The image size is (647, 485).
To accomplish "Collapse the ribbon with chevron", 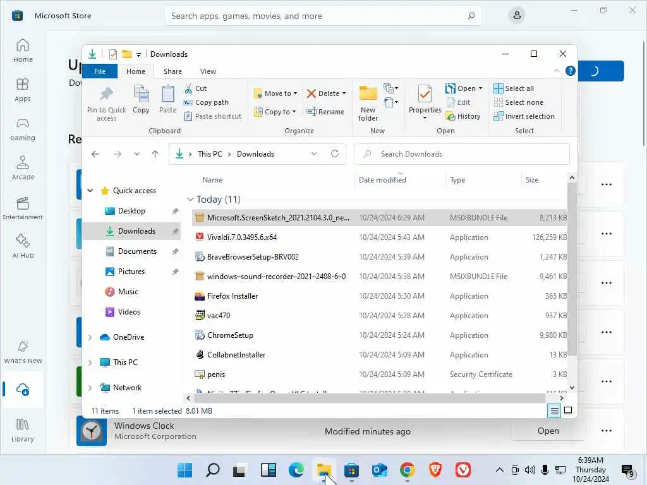I will [x=556, y=71].
